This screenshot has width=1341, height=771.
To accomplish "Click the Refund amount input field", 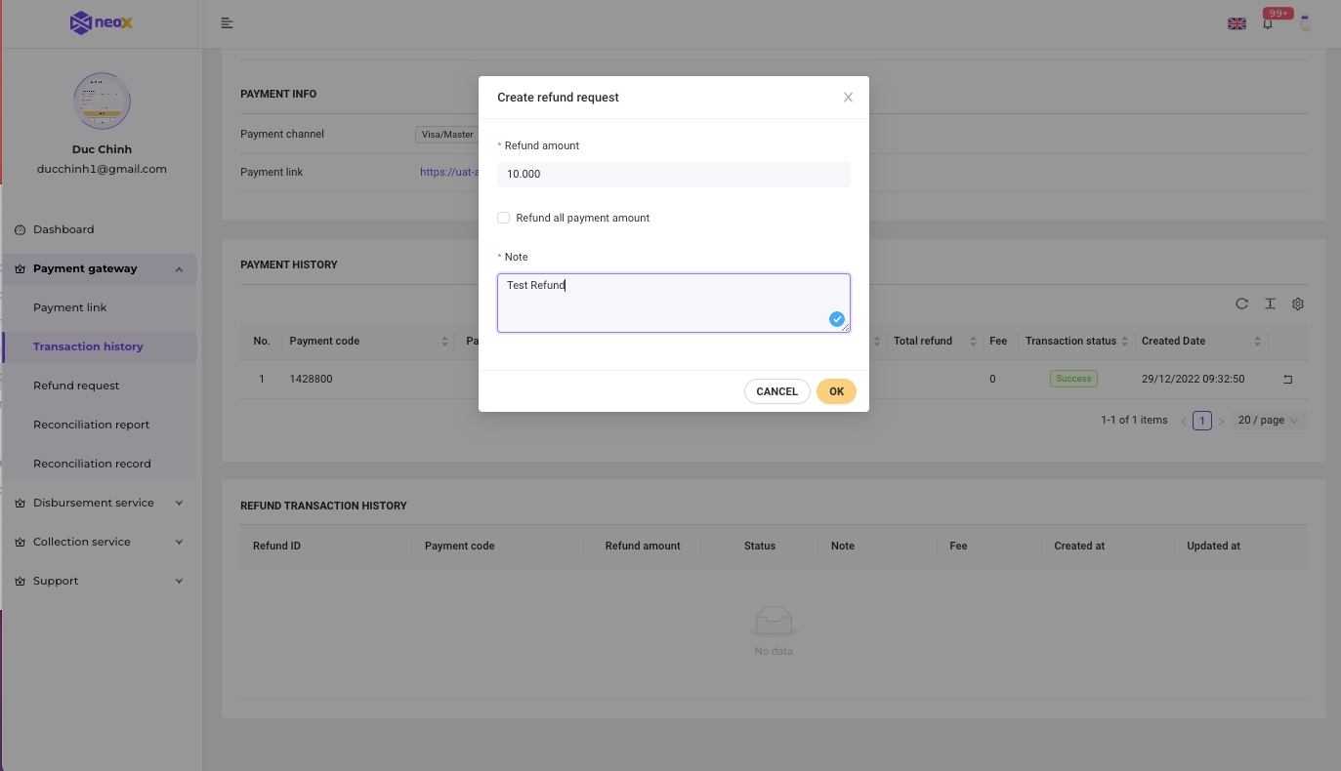I will pos(673,175).
